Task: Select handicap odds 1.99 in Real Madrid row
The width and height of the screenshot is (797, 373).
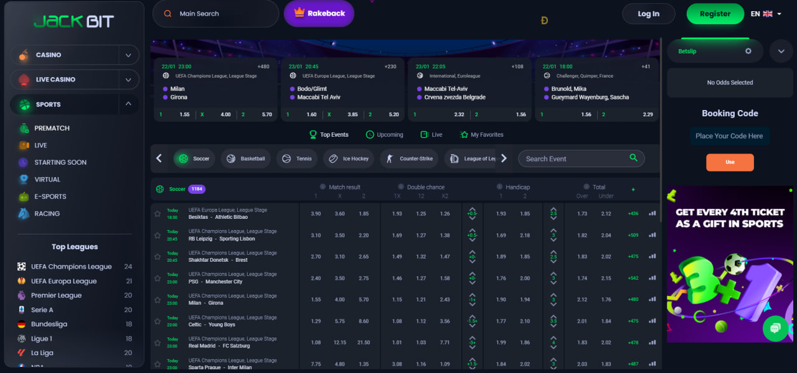Action: click(501, 342)
